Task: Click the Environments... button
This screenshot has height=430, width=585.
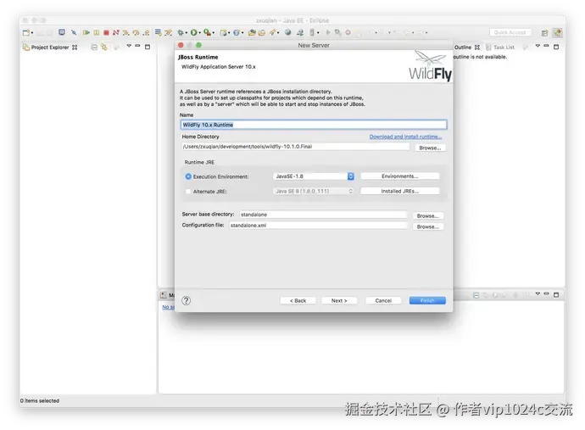Action: coord(400,176)
